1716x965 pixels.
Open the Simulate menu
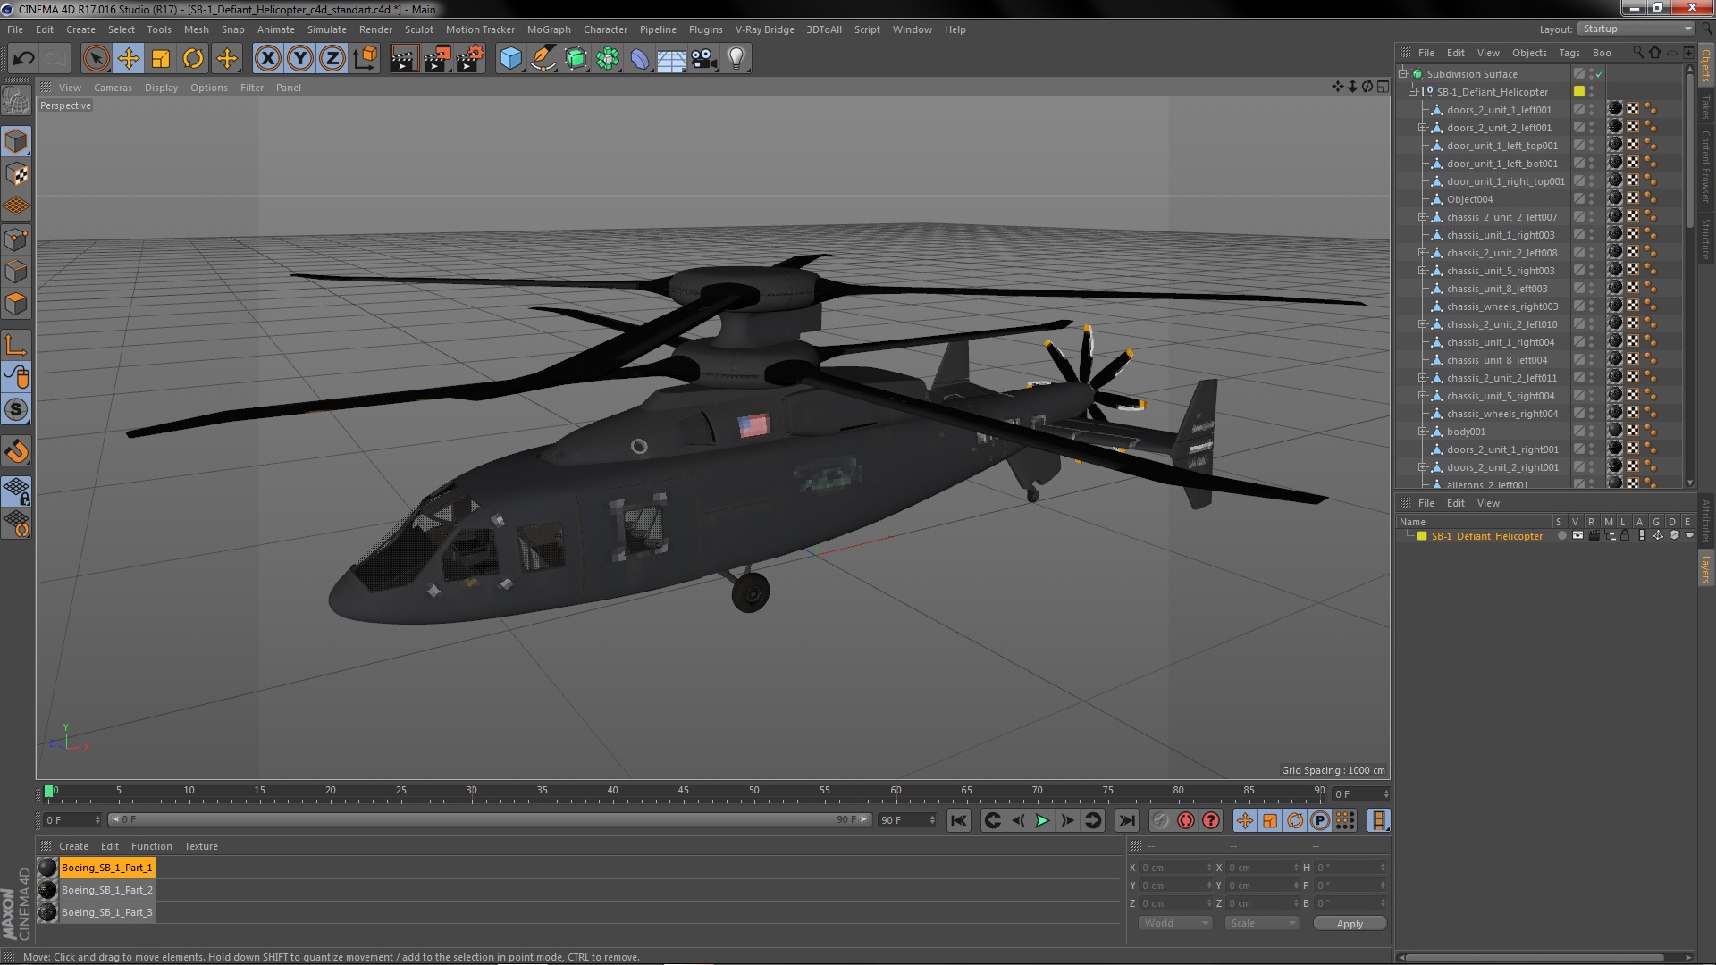pyautogui.click(x=326, y=29)
